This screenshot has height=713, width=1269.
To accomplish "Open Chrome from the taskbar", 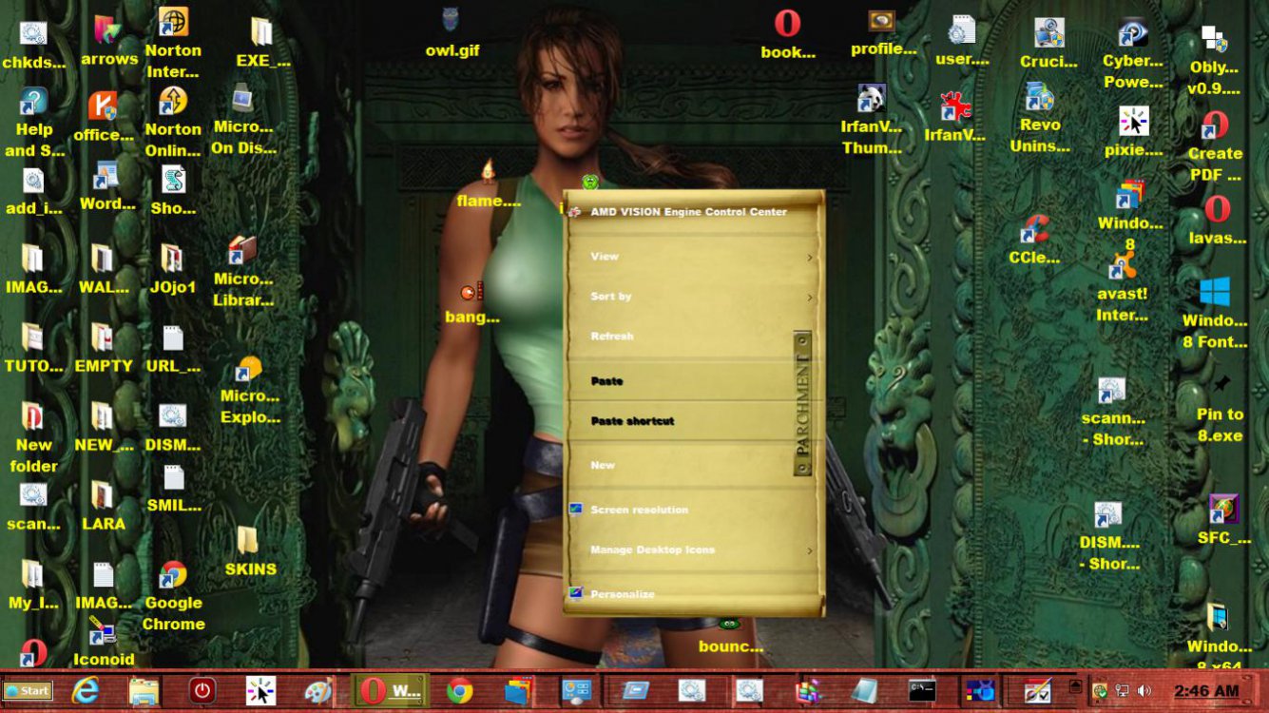I will tap(460, 690).
